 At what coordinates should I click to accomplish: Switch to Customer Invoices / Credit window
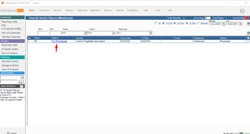(x=12, y=97)
